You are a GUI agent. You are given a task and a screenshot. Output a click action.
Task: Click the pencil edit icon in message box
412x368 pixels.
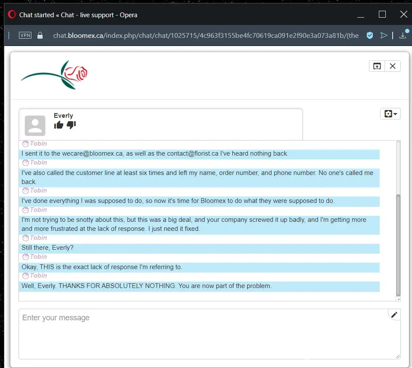394,315
